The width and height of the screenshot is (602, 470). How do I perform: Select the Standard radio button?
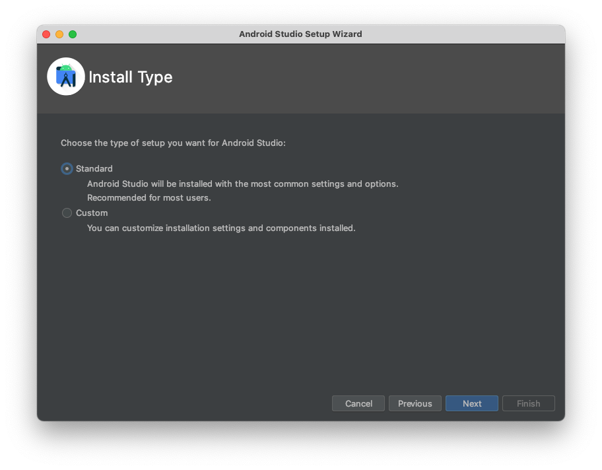click(x=67, y=169)
